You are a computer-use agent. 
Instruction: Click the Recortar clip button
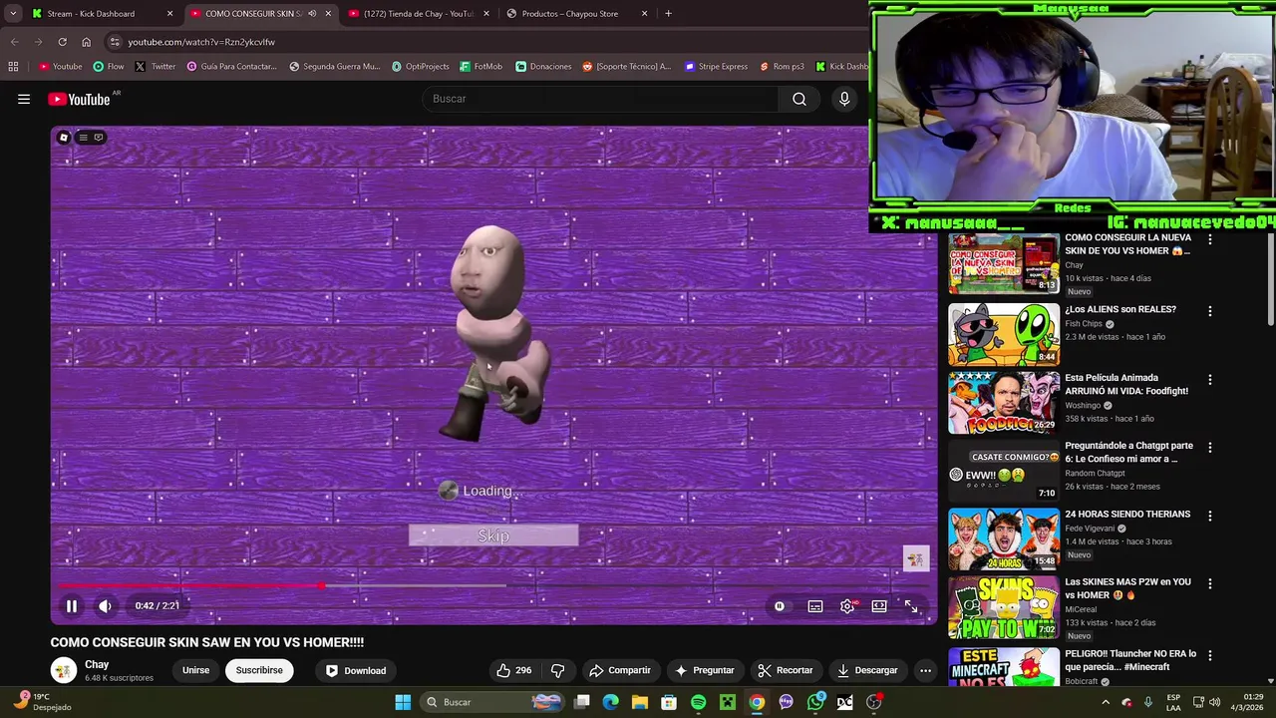(786, 670)
